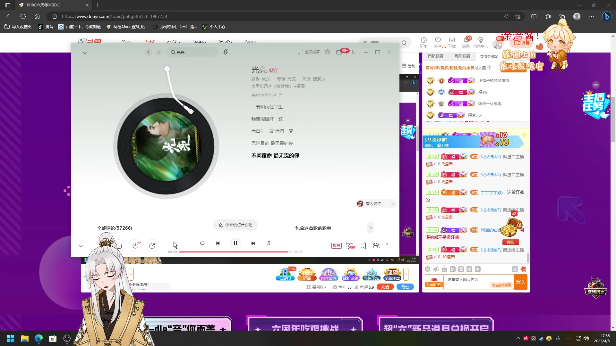This screenshot has width=616, height=346.
Task: Open the music player settings gear
Action: [x=327, y=52]
